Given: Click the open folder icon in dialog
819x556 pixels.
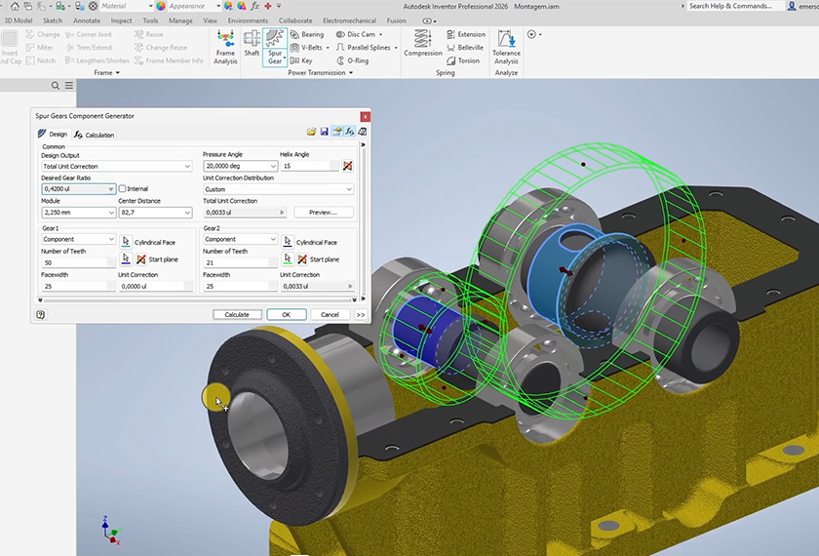Looking at the screenshot, I should pos(312,131).
